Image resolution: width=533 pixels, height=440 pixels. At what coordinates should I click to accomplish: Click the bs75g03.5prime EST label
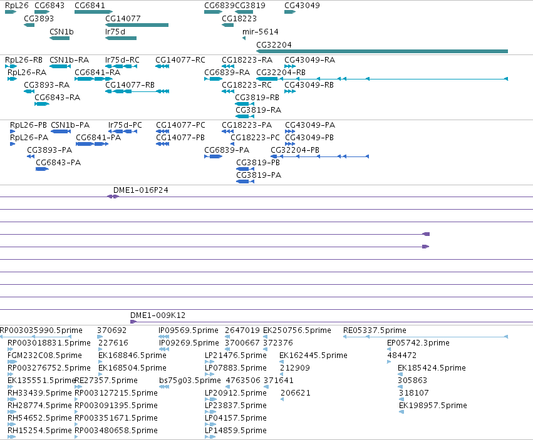pos(190,381)
